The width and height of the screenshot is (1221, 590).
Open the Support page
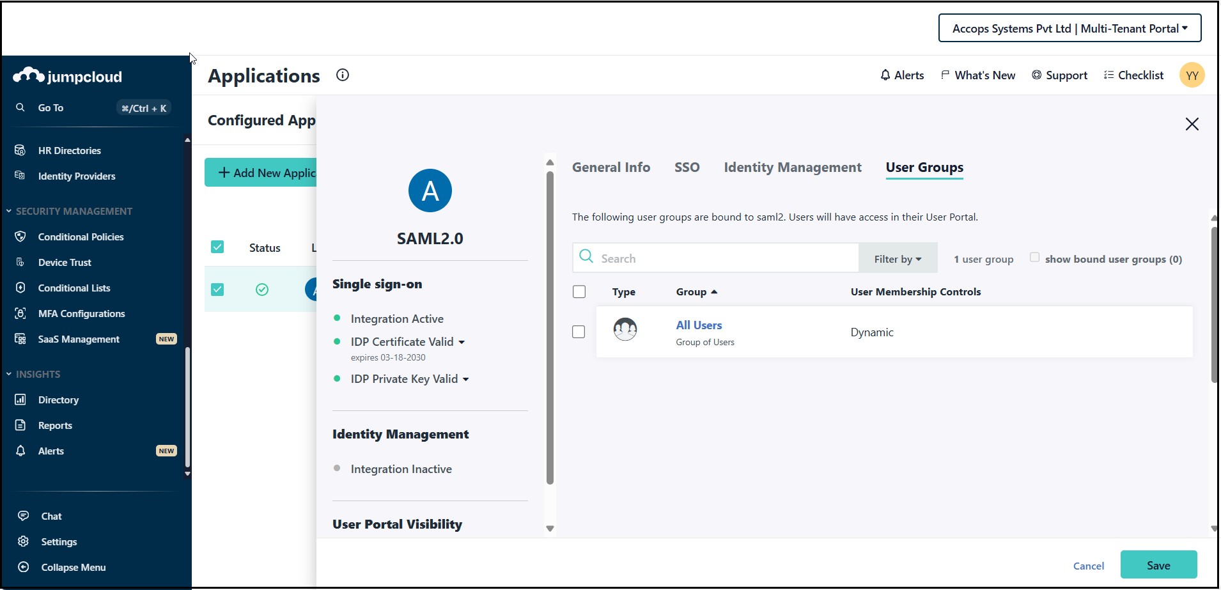point(1059,75)
